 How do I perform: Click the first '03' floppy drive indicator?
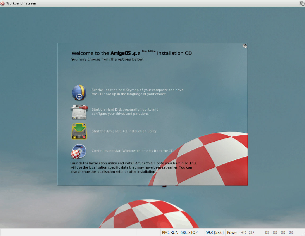[267, 232]
